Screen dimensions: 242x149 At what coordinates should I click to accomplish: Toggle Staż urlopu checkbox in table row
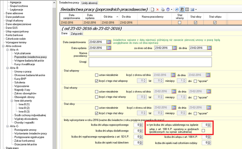click(215, 22)
